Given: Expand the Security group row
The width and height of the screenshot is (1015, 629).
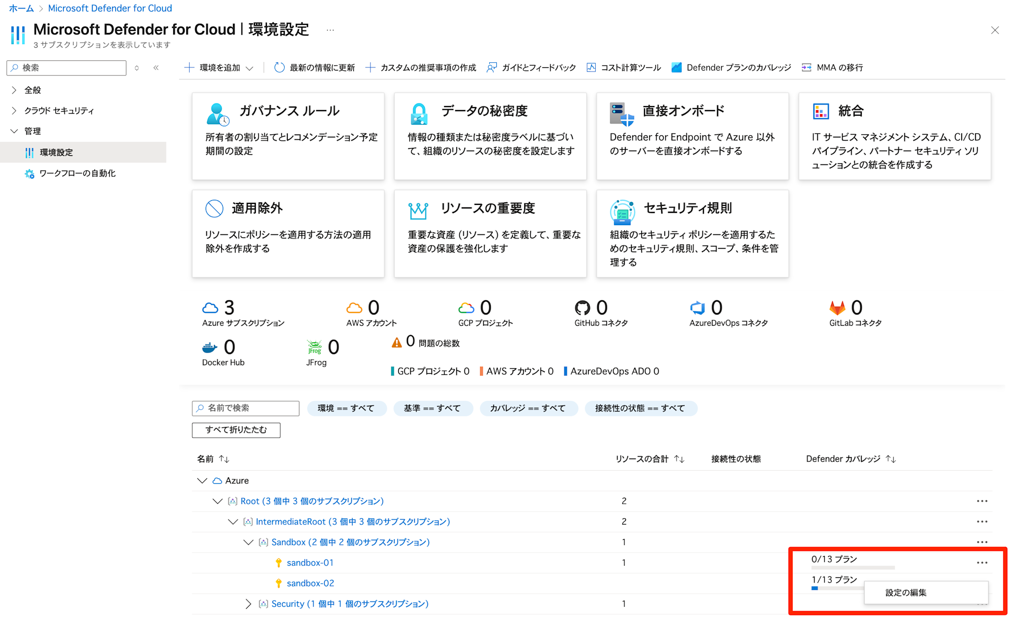Looking at the screenshot, I should 248,604.
